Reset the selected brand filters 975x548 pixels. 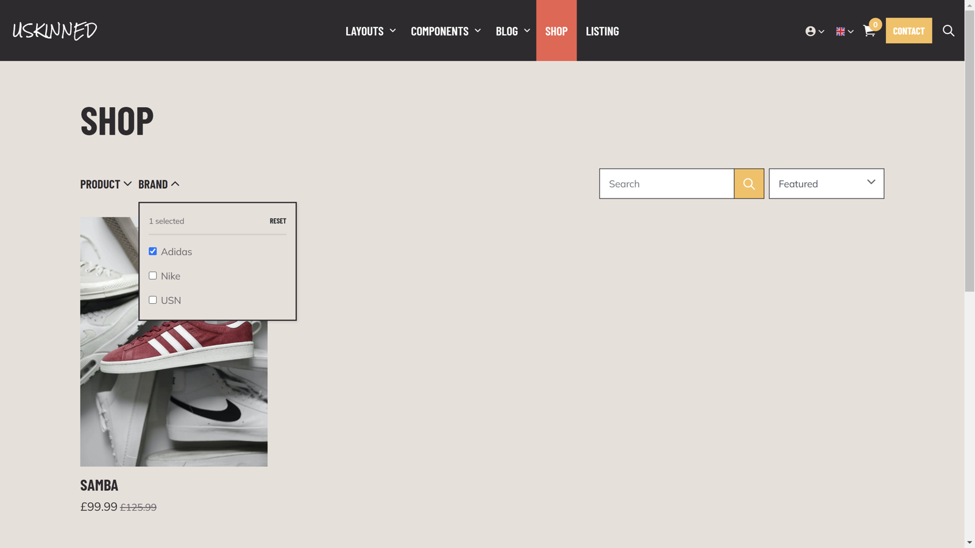[277, 221]
